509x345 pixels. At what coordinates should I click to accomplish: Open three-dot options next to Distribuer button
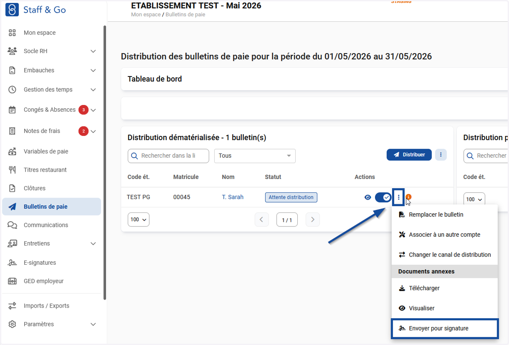pos(441,155)
